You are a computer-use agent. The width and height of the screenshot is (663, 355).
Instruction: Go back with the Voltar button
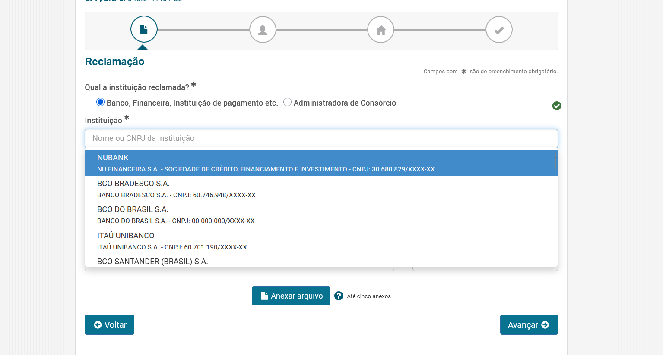tap(109, 325)
